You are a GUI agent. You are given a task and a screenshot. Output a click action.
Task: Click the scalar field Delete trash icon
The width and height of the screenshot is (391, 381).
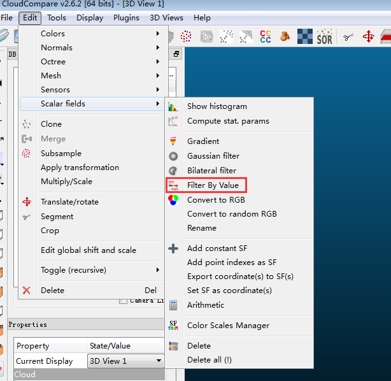tap(173, 346)
